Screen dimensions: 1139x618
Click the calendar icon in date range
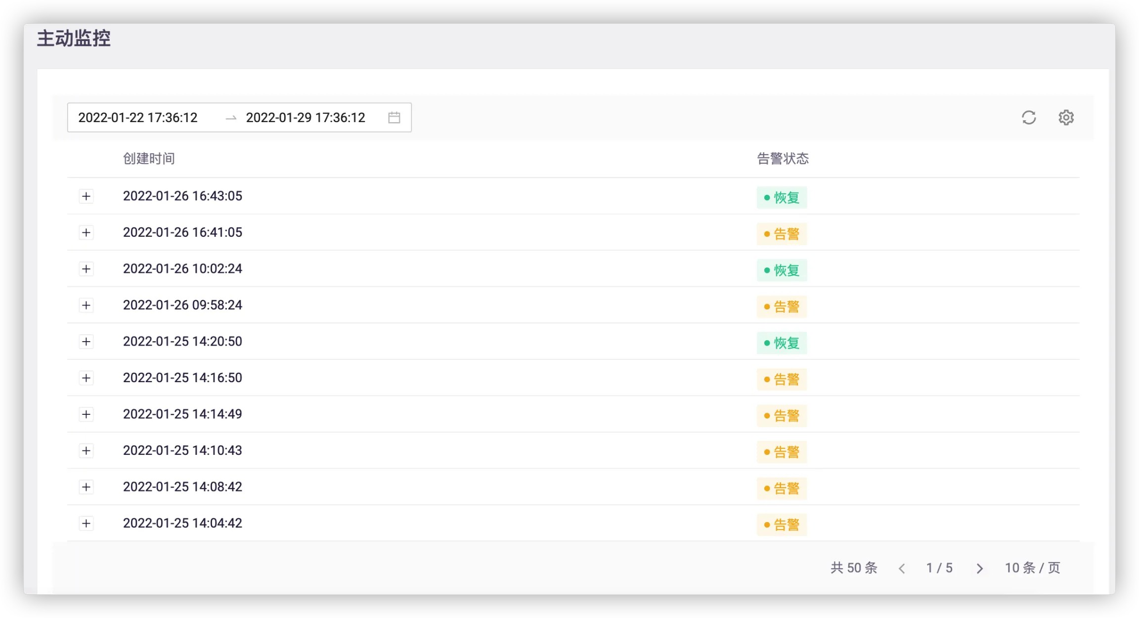coord(394,118)
